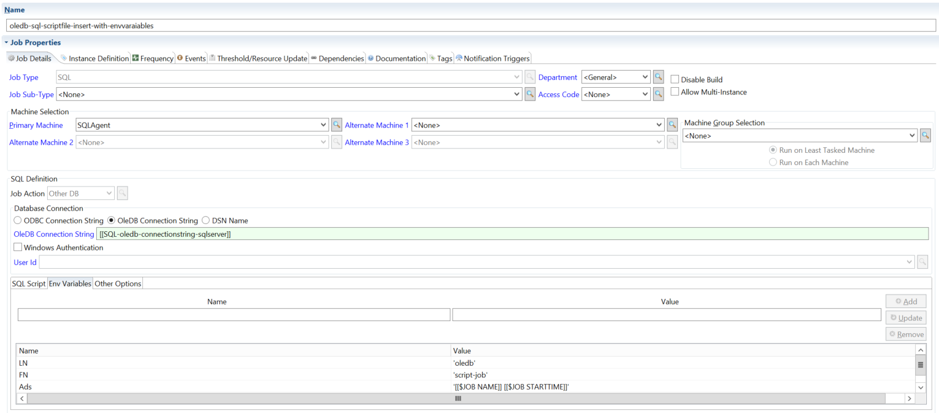This screenshot has width=939, height=413.
Task: Click the vertical scrollbar down arrow in variables table
Action: click(x=920, y=387)
